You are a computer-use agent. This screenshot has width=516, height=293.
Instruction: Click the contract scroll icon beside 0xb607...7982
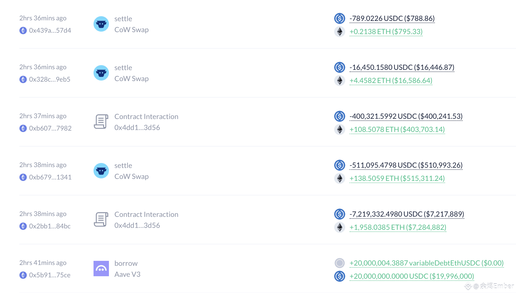tap(101, 122)
